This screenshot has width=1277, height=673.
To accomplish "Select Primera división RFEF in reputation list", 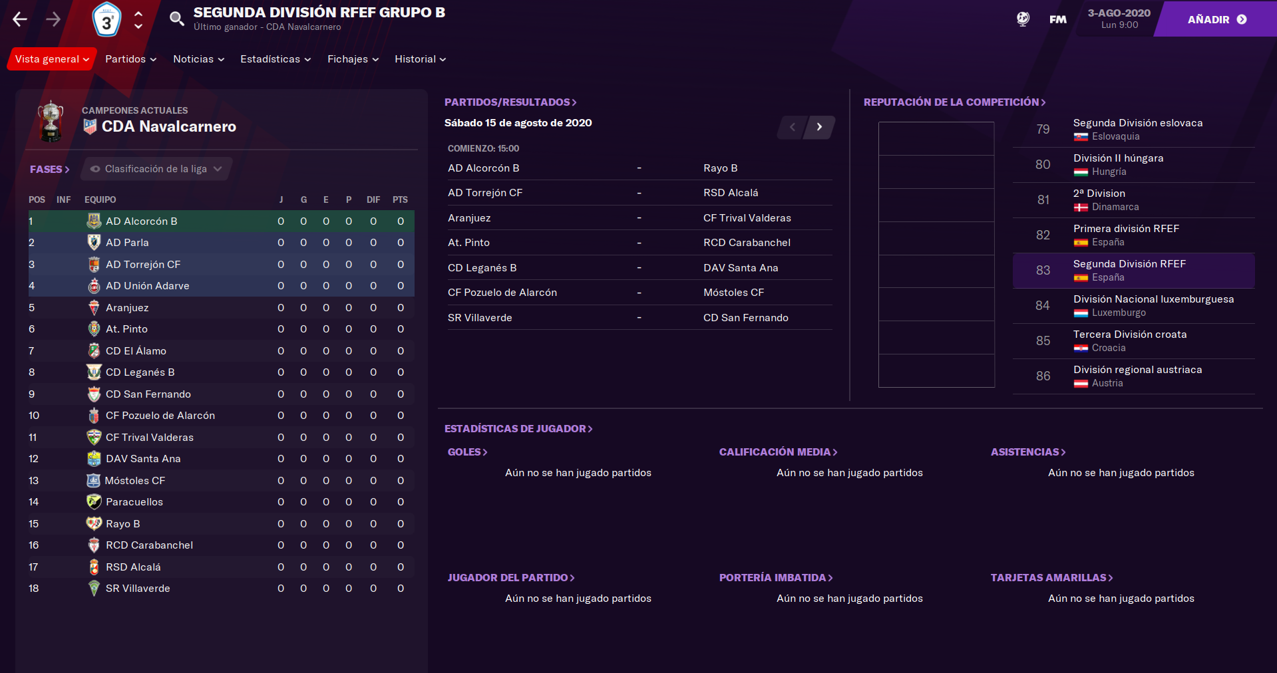I will pos(1133,235).
